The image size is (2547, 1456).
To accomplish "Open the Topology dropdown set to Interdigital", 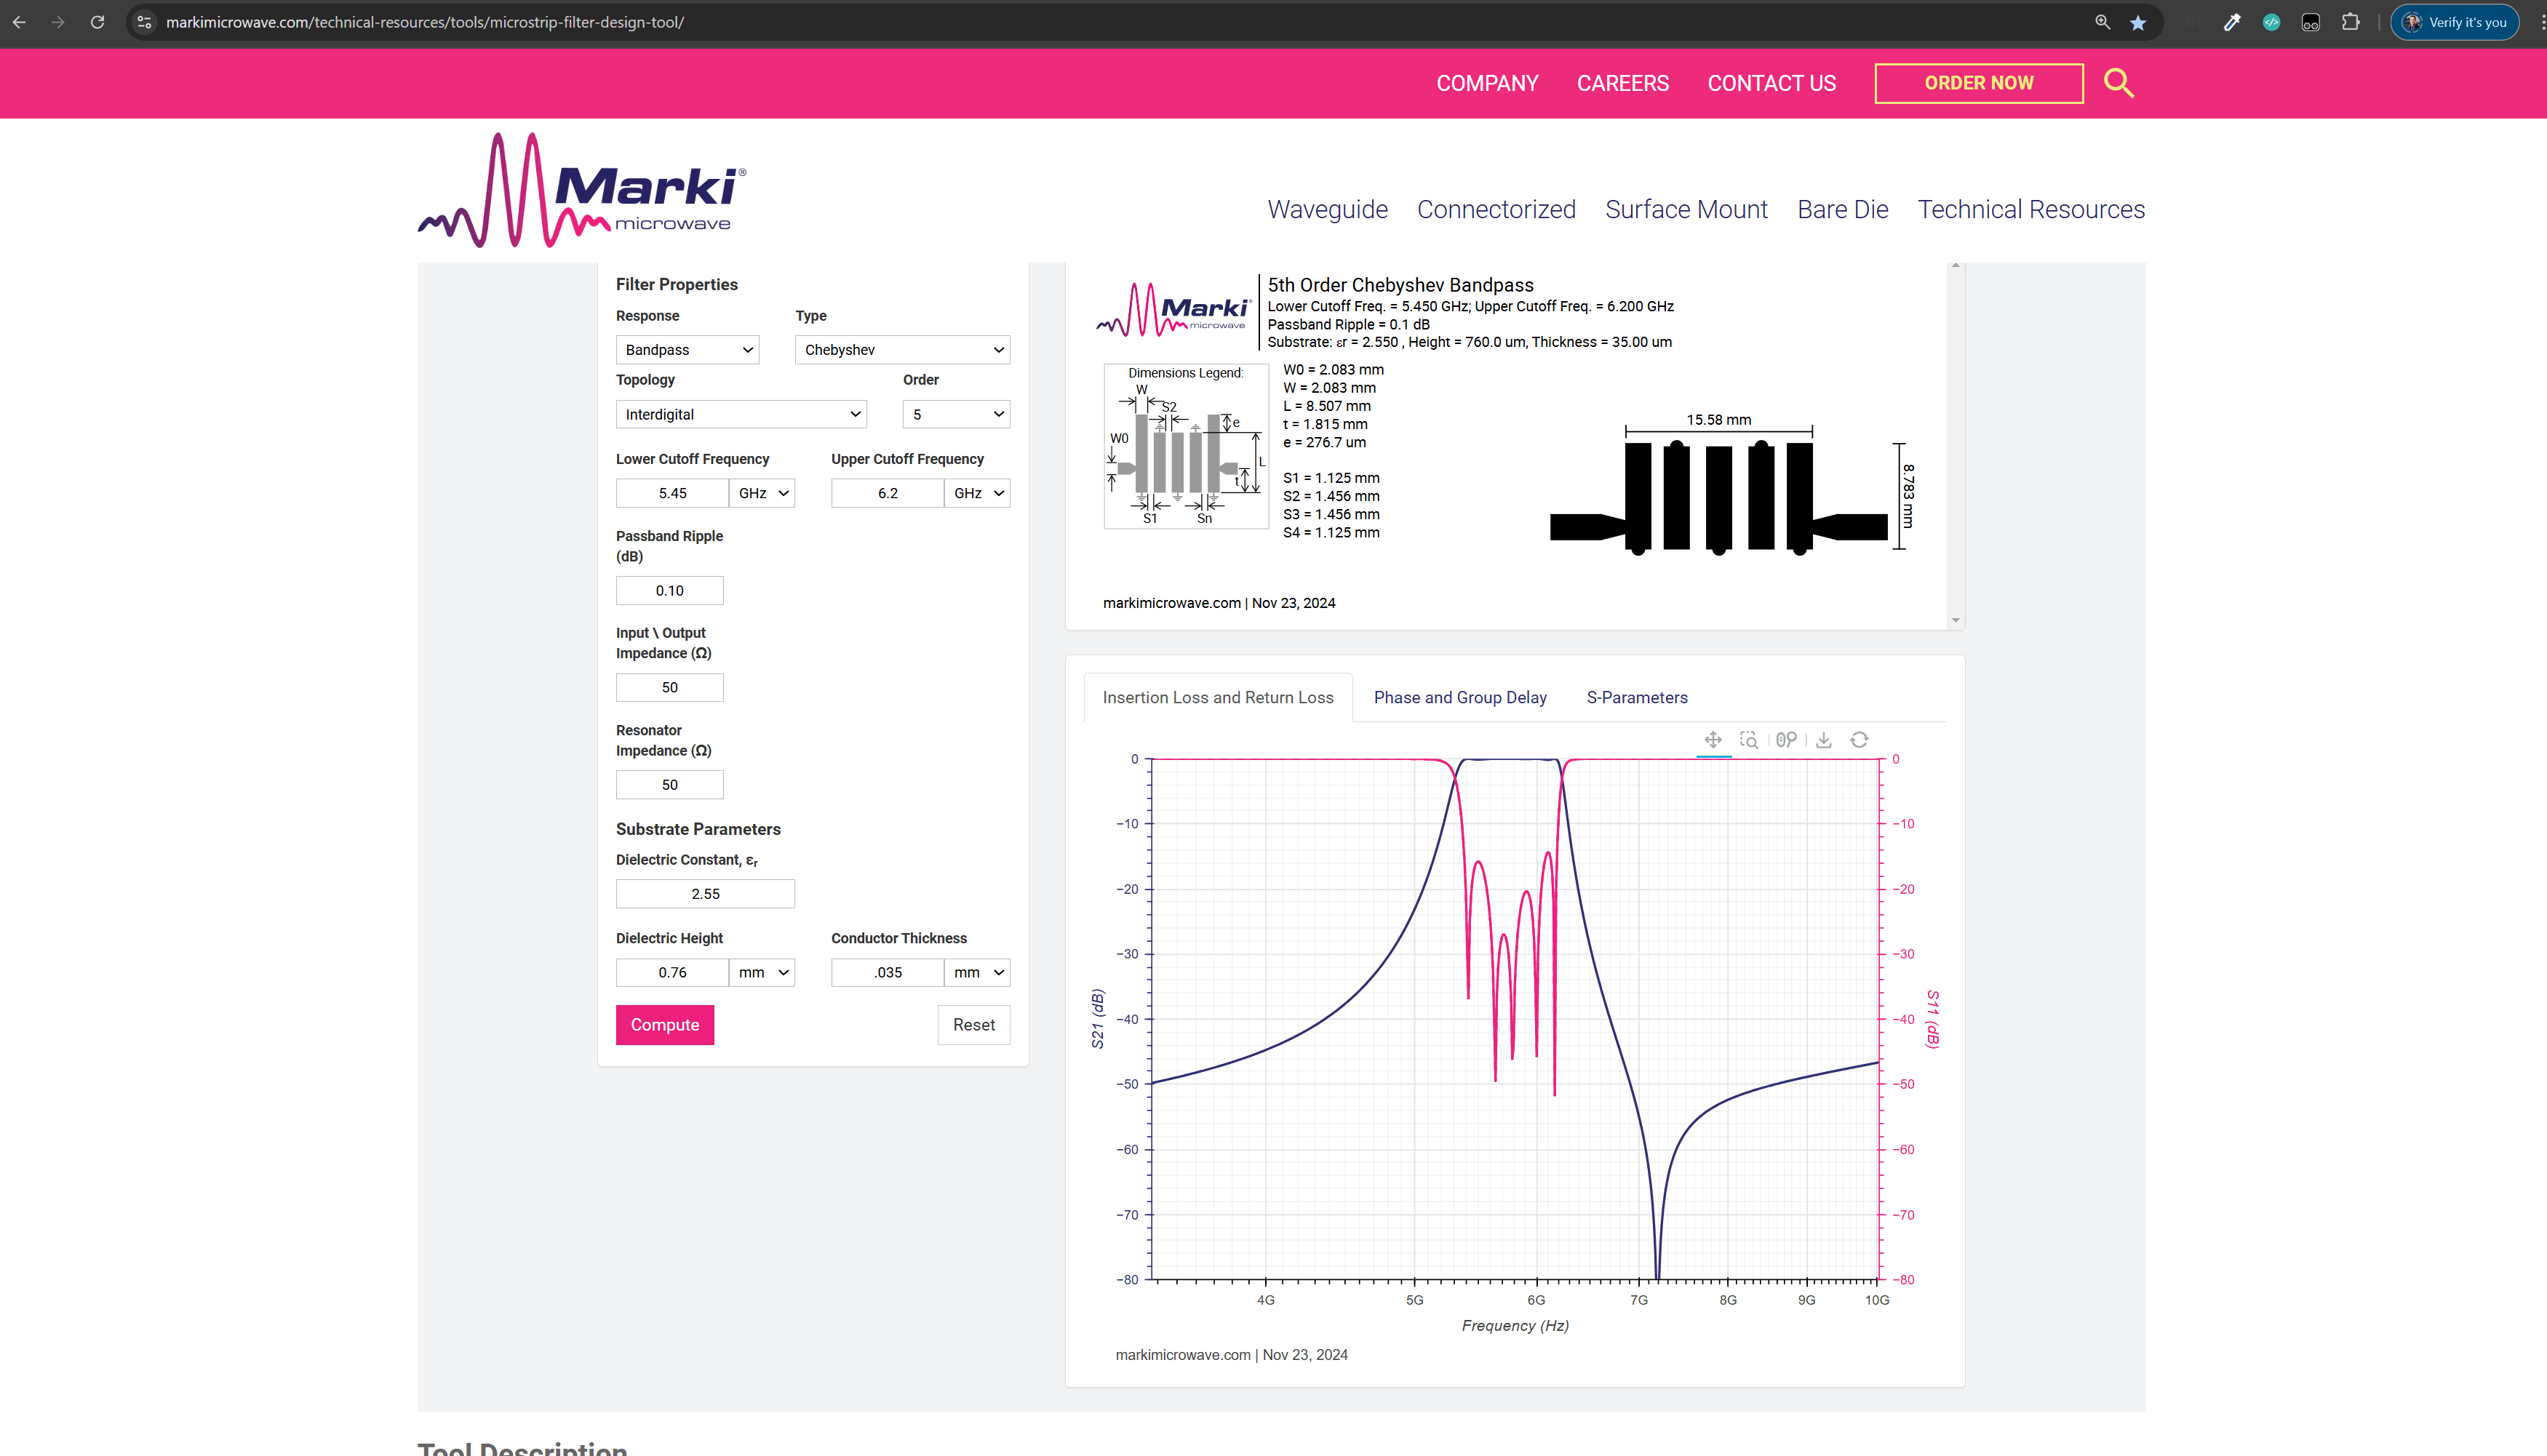I will point(741,414).
